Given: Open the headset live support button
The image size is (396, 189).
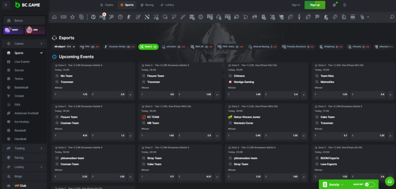Looking at the screenshot, I should point(389,182).
